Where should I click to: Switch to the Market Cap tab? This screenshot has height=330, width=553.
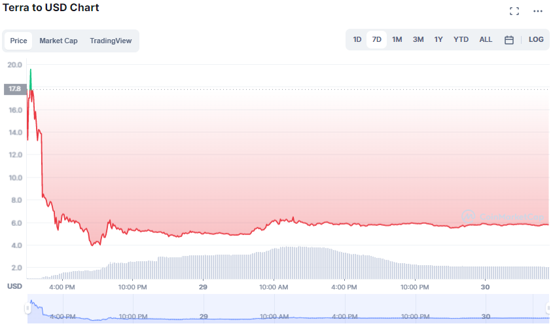58,41
